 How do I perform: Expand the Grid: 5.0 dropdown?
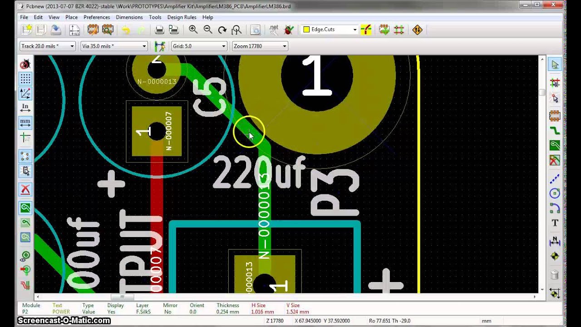pos(199,46)
